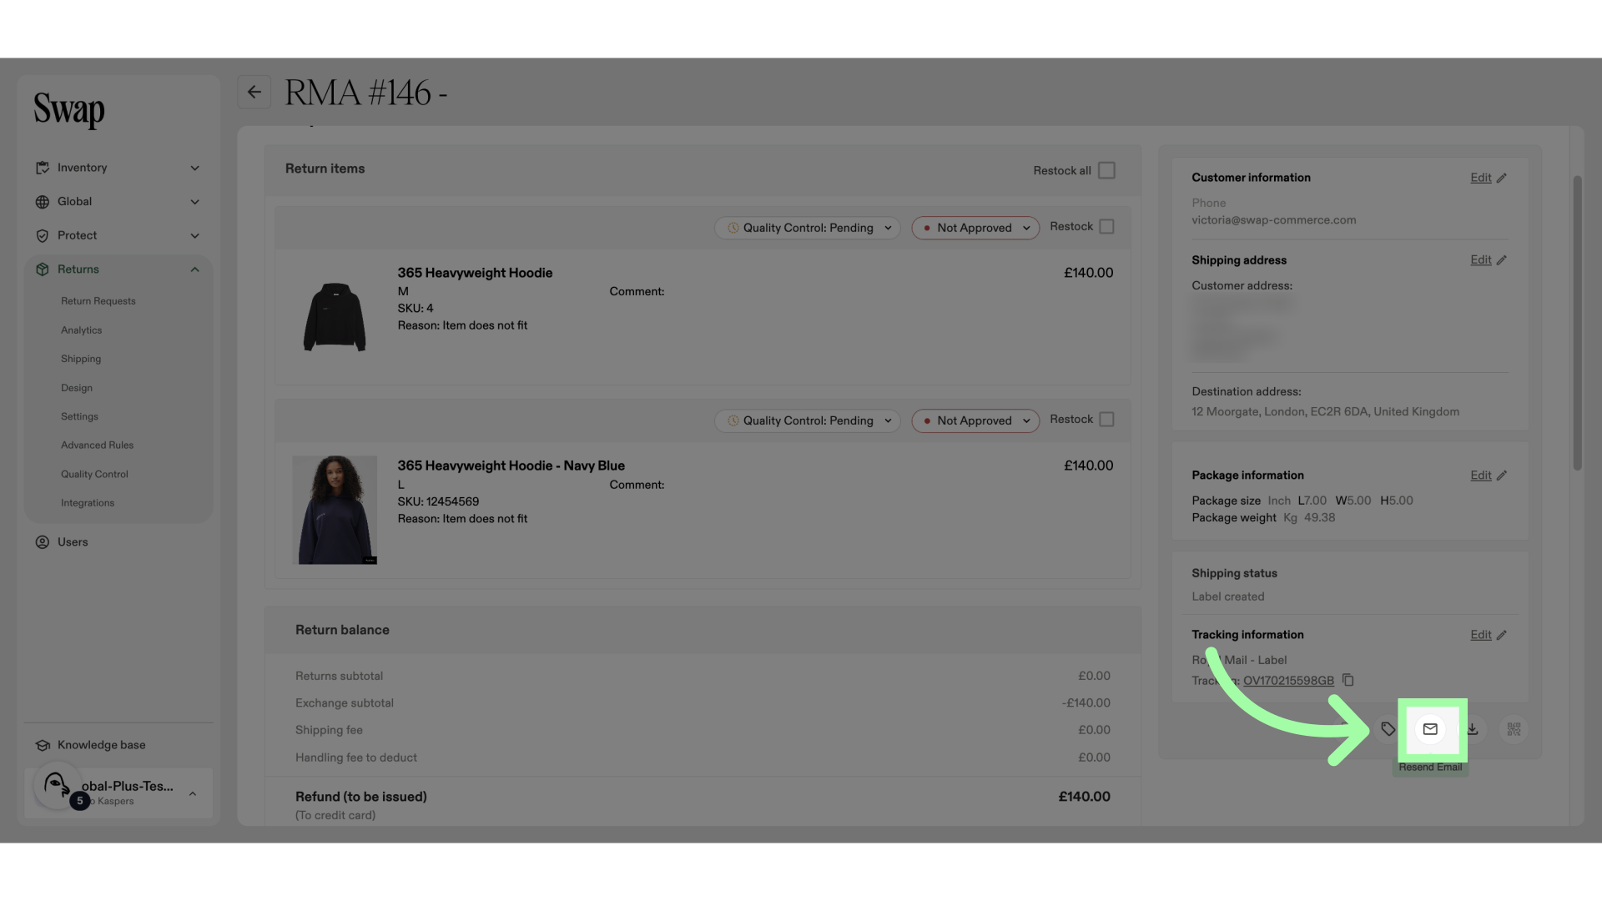Open the Analytics menu item
1602x901 pixels.
click(81, 330)
